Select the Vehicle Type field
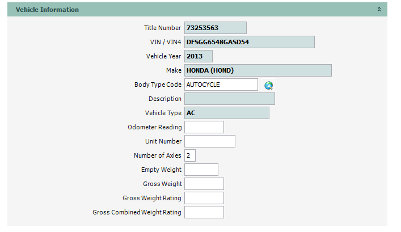 click(x=227, y=113)
